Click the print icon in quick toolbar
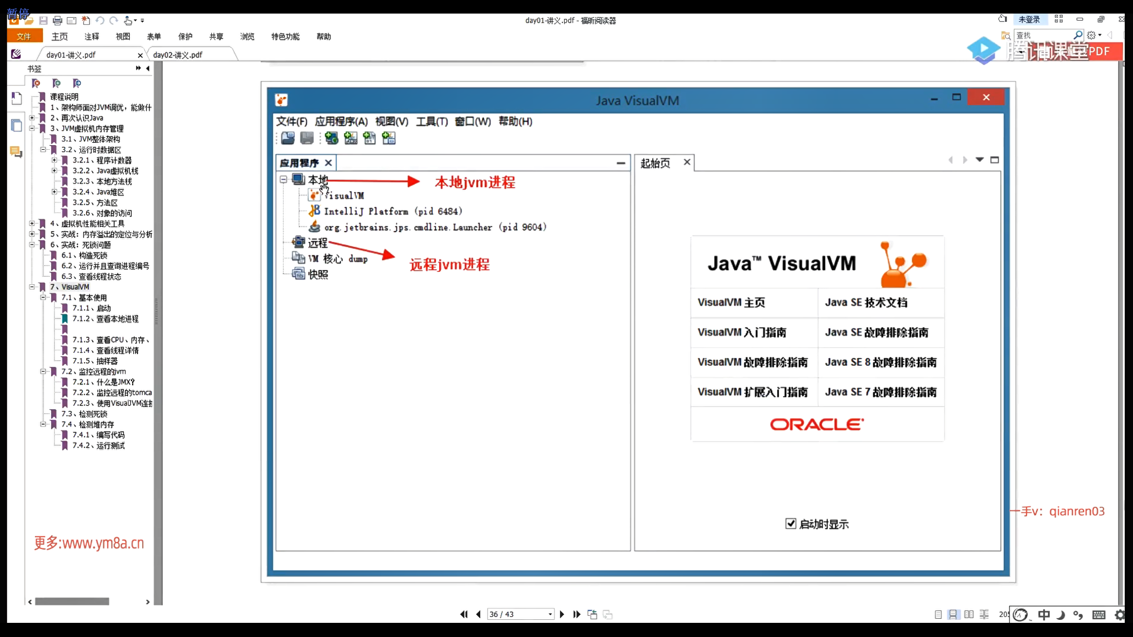Image resolution: width=1133 pixels, height=637 pixels. [x=57, y=21]
